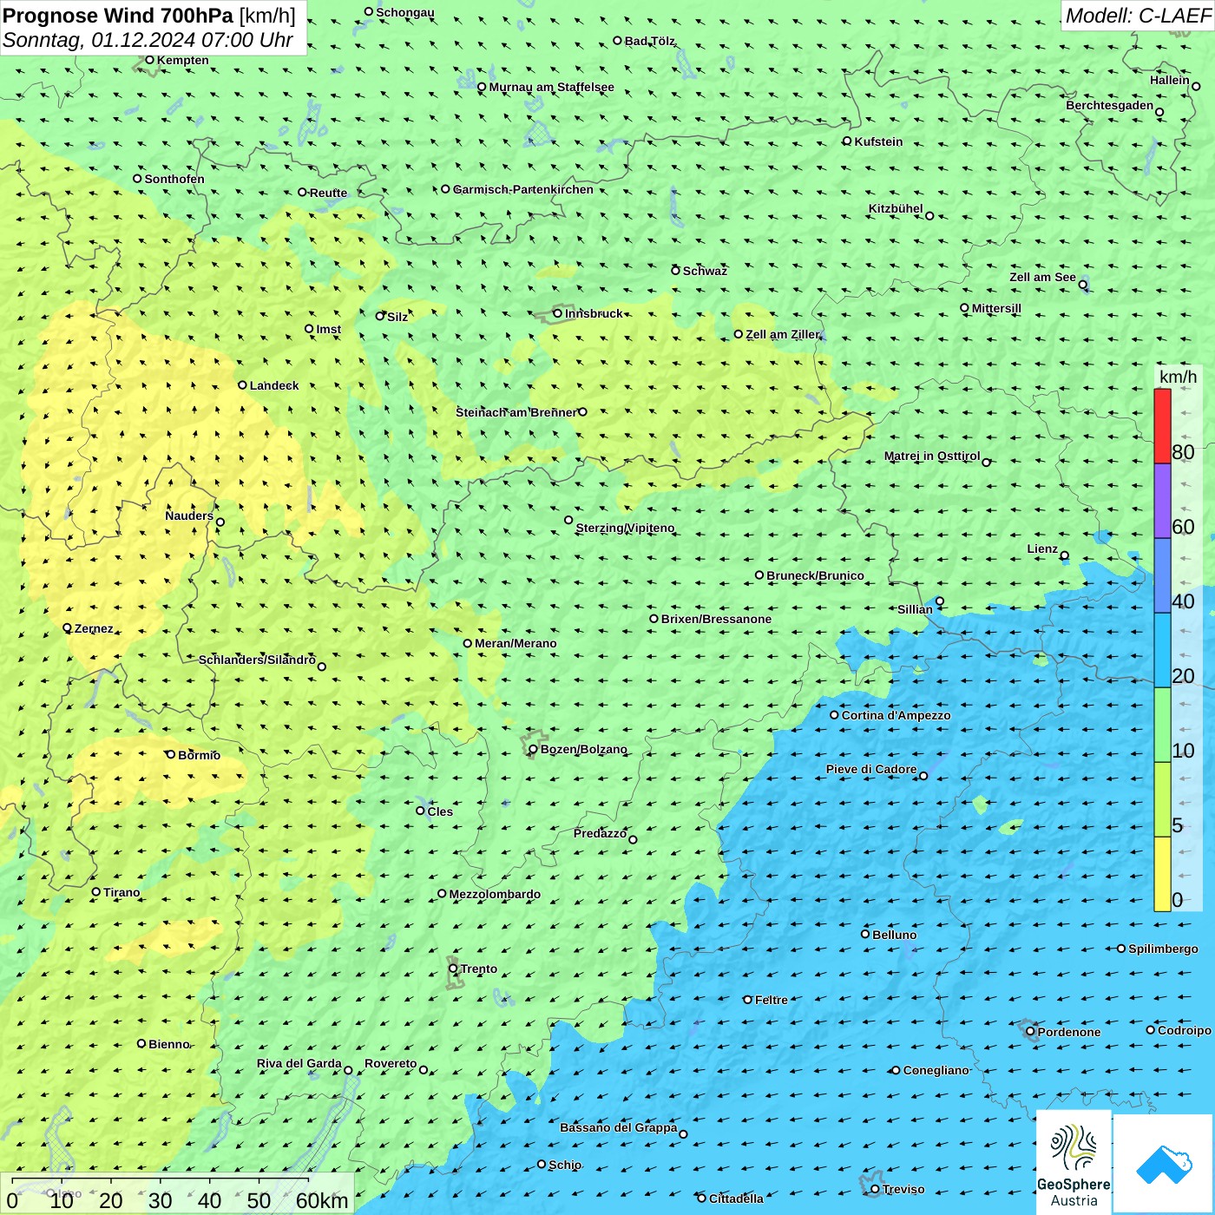Click the Cortina d'Ampezzo city marker
This screenshot has width=1215, height=1215.
point(835,715)
